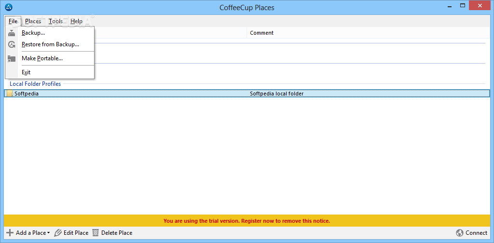The width and height of the screenshot is (494, 243).
Task: Choose Backup... from the File menu
Action: click(x=50, y=33)
